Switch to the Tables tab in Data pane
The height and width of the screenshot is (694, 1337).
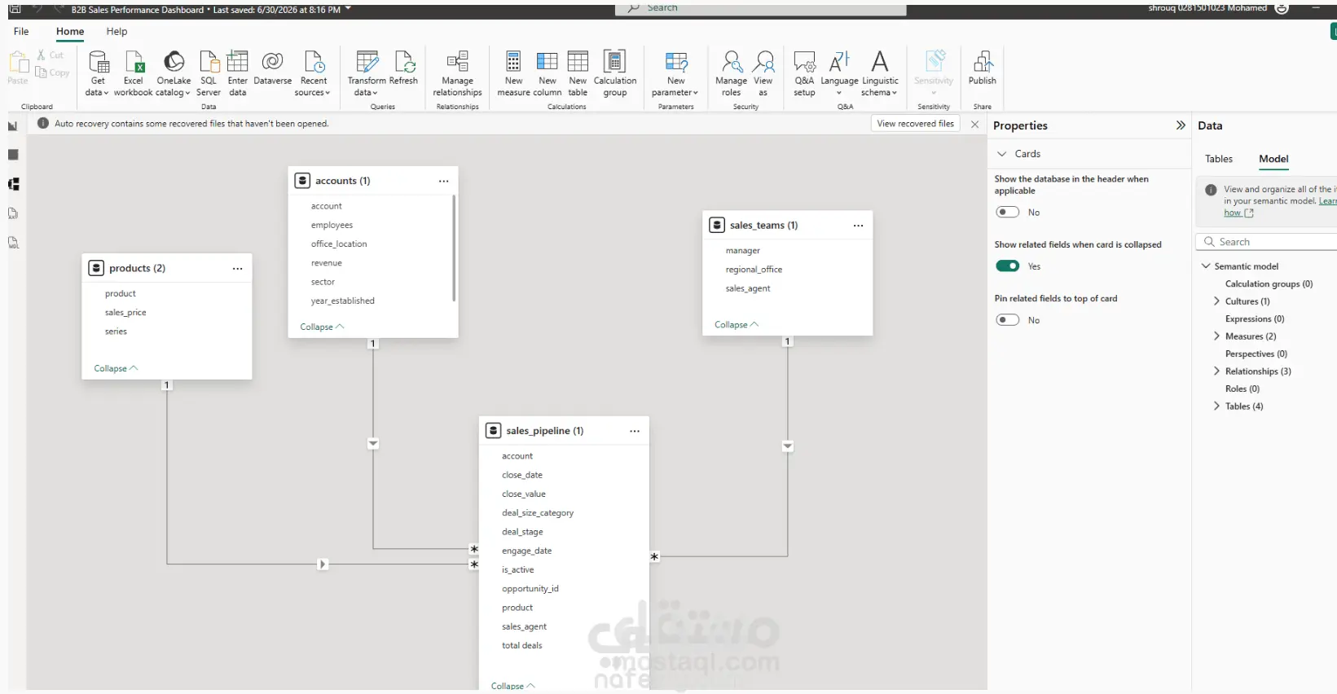click(x=1219, y=159)
